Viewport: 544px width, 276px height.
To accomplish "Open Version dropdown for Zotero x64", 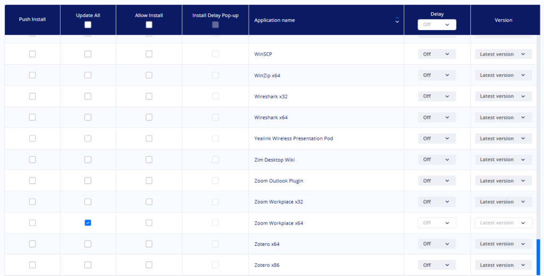I will pos(504,244).
